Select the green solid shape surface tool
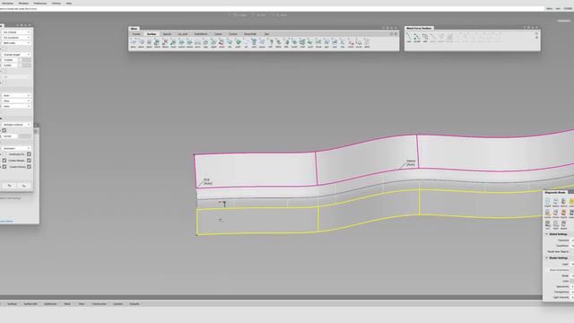This screenshot has height=323, width=574. [238, 42]
